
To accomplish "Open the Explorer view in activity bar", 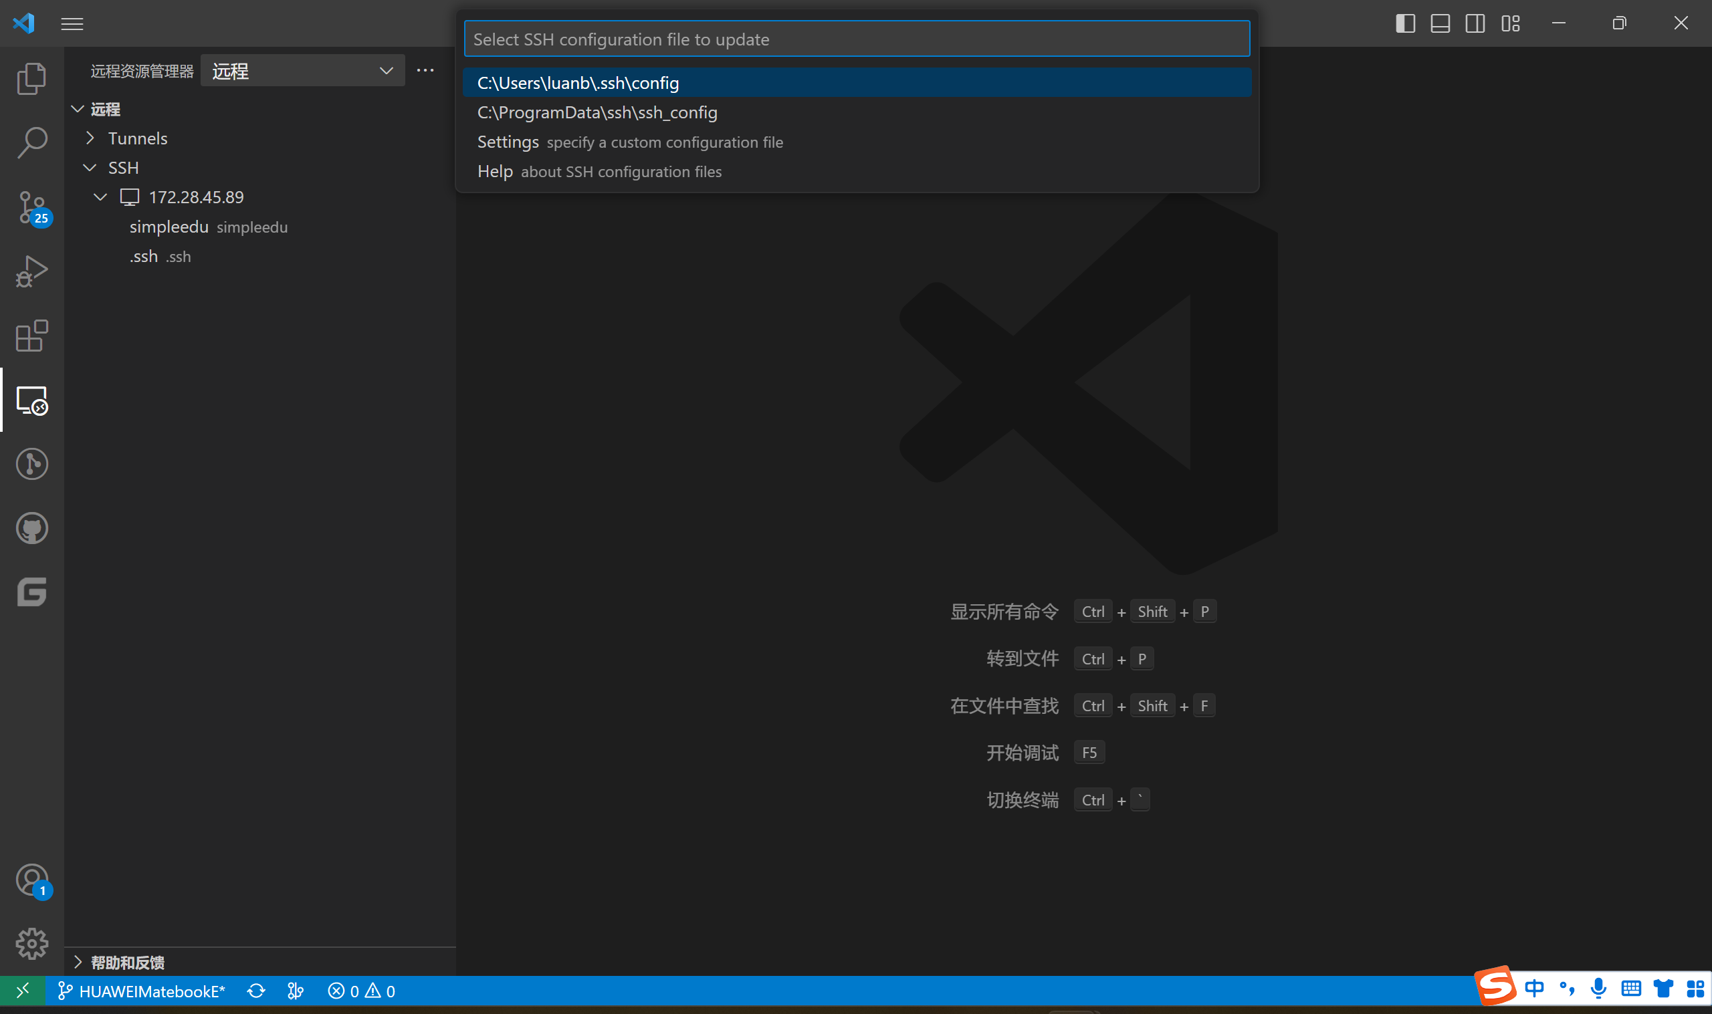I will [x=31, y=79].
